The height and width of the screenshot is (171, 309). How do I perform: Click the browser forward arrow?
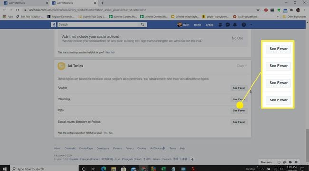[11, 10]
